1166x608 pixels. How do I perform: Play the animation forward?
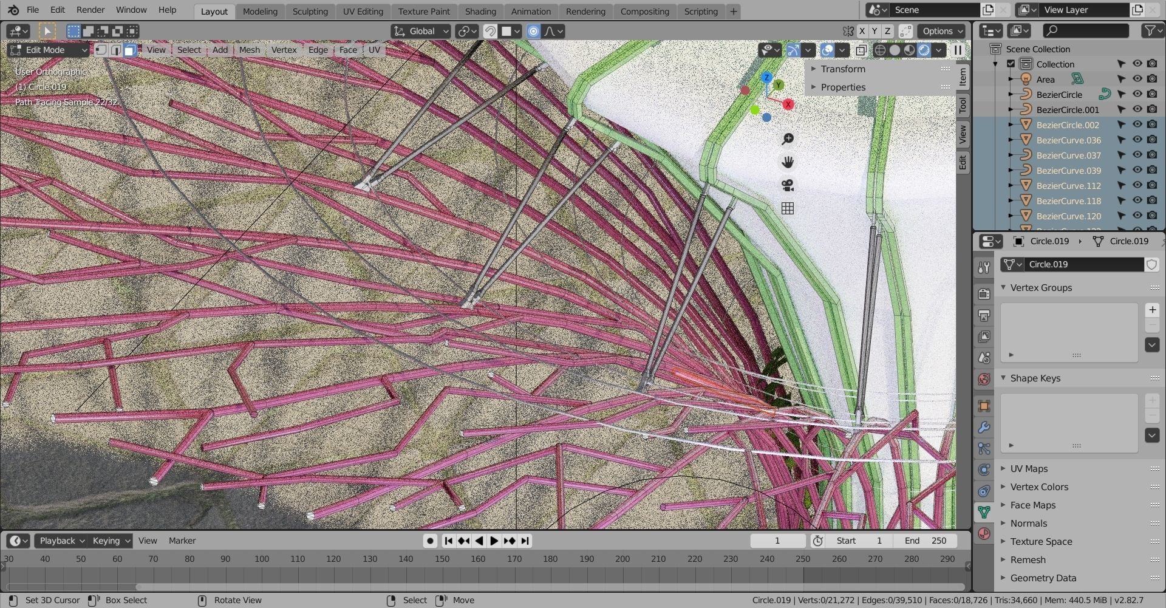click(494, 541)
